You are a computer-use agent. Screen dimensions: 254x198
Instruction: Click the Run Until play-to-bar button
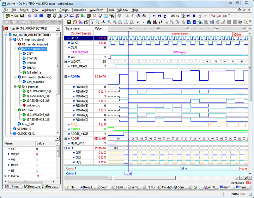click(x=159, y=16)
